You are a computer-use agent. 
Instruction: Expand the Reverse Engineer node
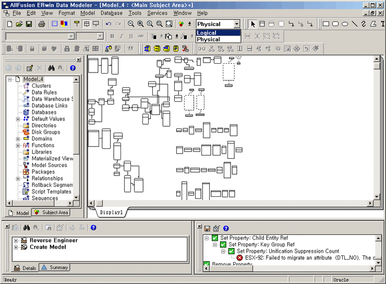point(16,241)
